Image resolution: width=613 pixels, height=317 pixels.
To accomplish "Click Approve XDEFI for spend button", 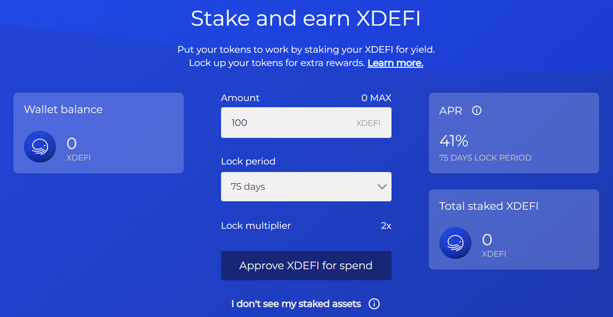I will click(x=306, y=265).
